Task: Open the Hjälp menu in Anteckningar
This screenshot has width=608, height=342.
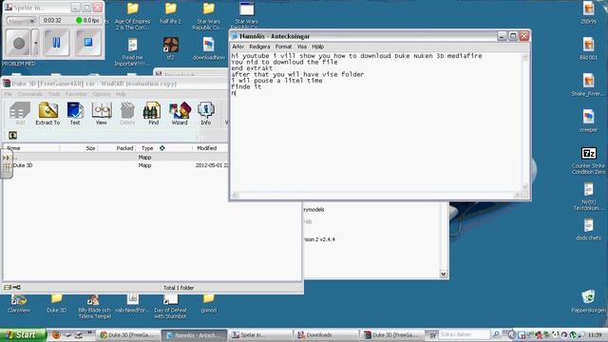Action: 317,47
